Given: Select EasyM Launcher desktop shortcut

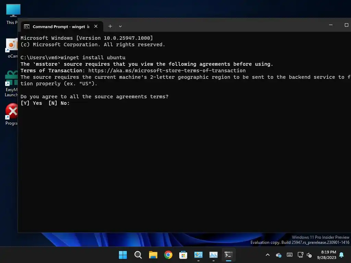Looking at the screenshot, I should point(11,84).
